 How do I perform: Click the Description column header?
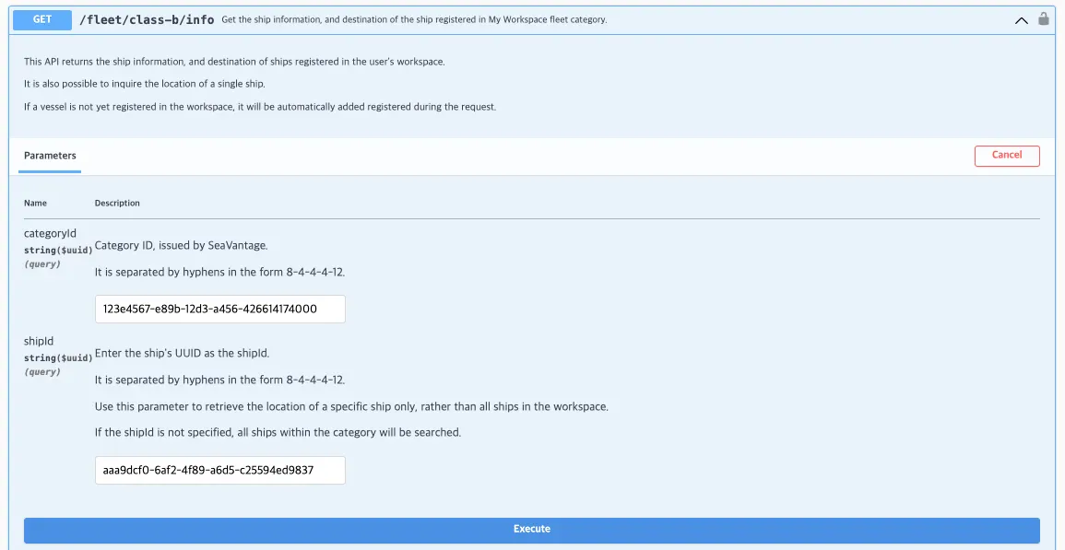point(117,203)
